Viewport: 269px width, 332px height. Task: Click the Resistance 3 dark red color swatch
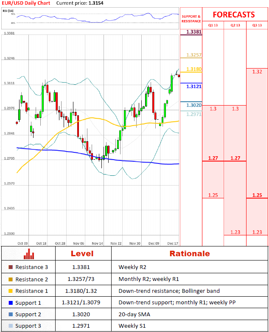click(x=11, y=267)
